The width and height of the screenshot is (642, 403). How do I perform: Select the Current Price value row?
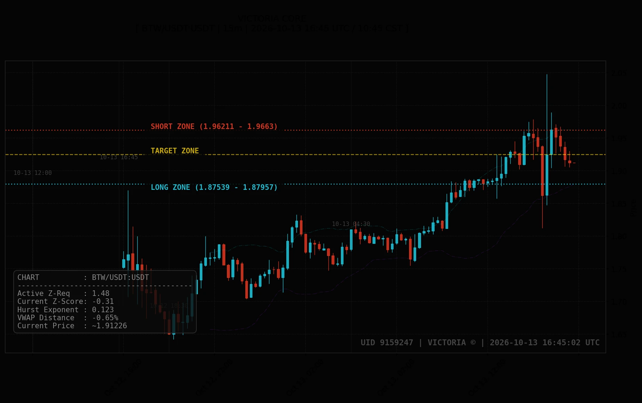(72, 326)
